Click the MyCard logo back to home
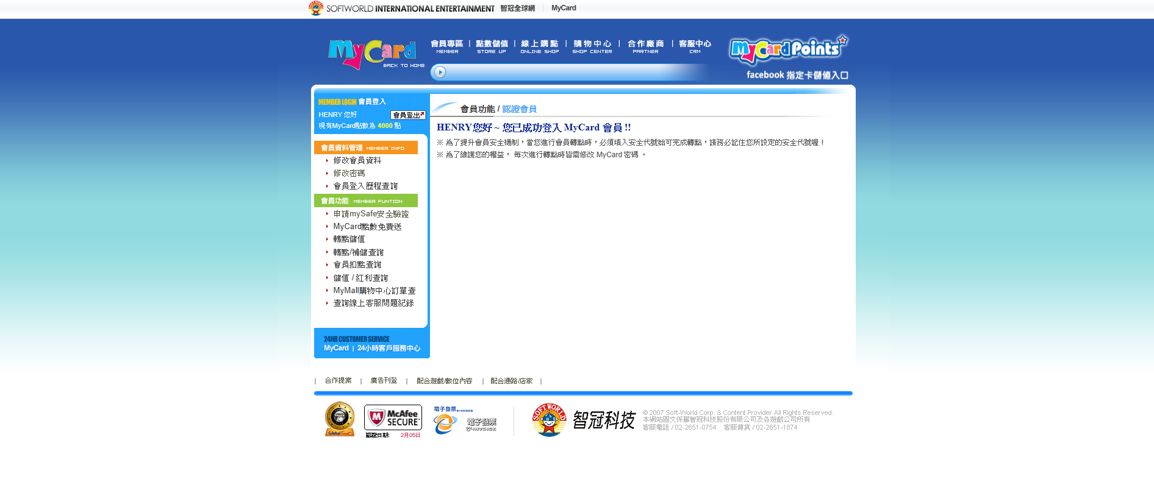The height and width of the screenshot is (482, 1154). click(376, 54)
